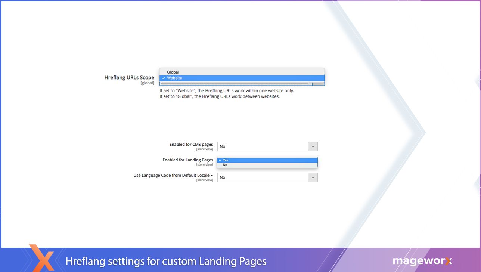
Task: Click checkmark next to Yes option
Action: 220,160
